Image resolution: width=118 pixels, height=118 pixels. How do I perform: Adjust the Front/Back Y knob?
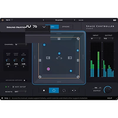point(16,60)
